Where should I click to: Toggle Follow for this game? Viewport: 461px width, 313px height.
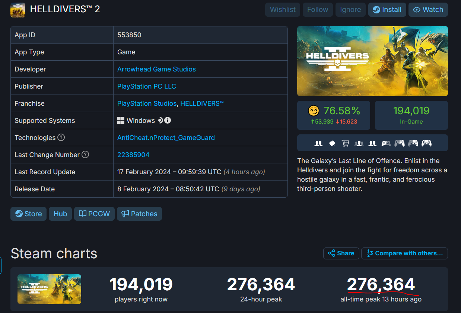pos(318,10)
